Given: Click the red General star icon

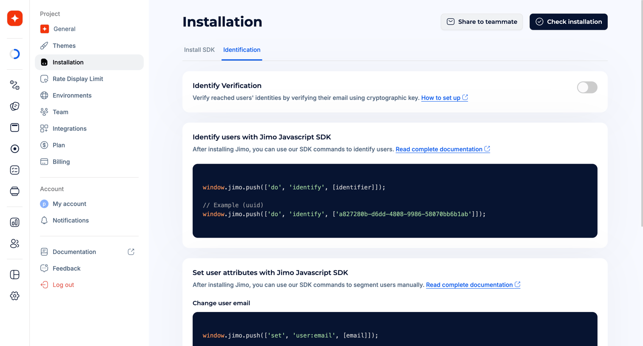Looking at the screenshot, I should (x=45, y=29).
